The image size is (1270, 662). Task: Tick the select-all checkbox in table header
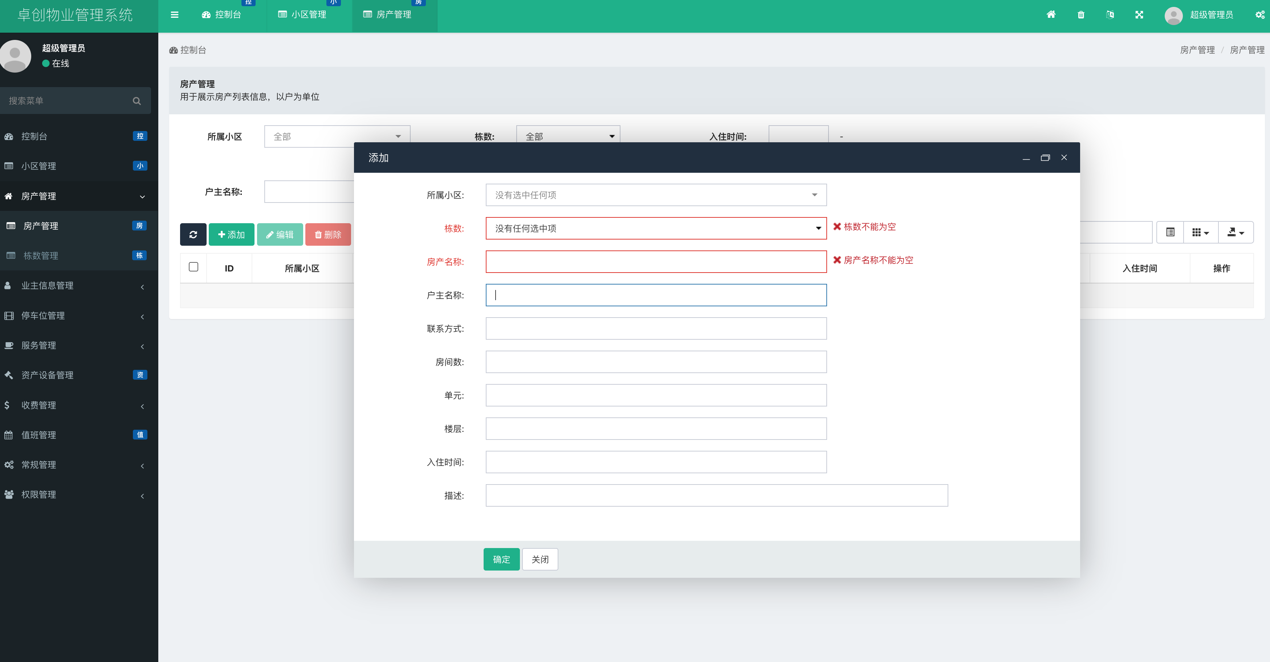tap(193, 267)
